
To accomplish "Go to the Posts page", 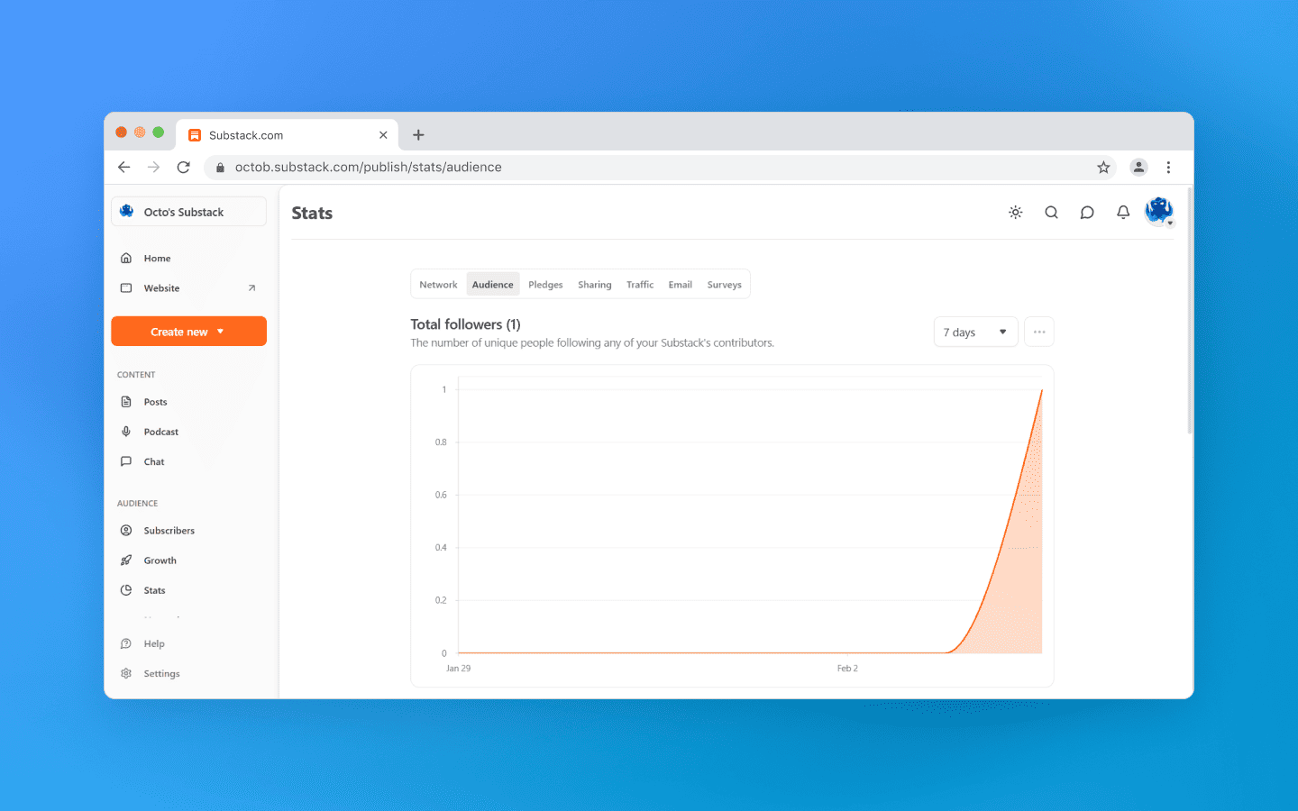I will point(155,401).
